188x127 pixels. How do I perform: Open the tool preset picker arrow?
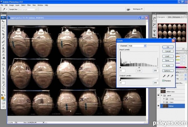pyautogui.click(x=7, y=9)
